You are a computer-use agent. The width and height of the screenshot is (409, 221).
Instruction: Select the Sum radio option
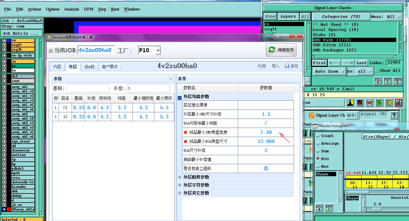click(x=318, y=151)
